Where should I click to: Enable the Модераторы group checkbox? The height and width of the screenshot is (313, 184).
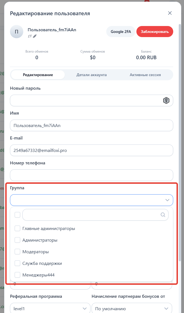[17, 252]
